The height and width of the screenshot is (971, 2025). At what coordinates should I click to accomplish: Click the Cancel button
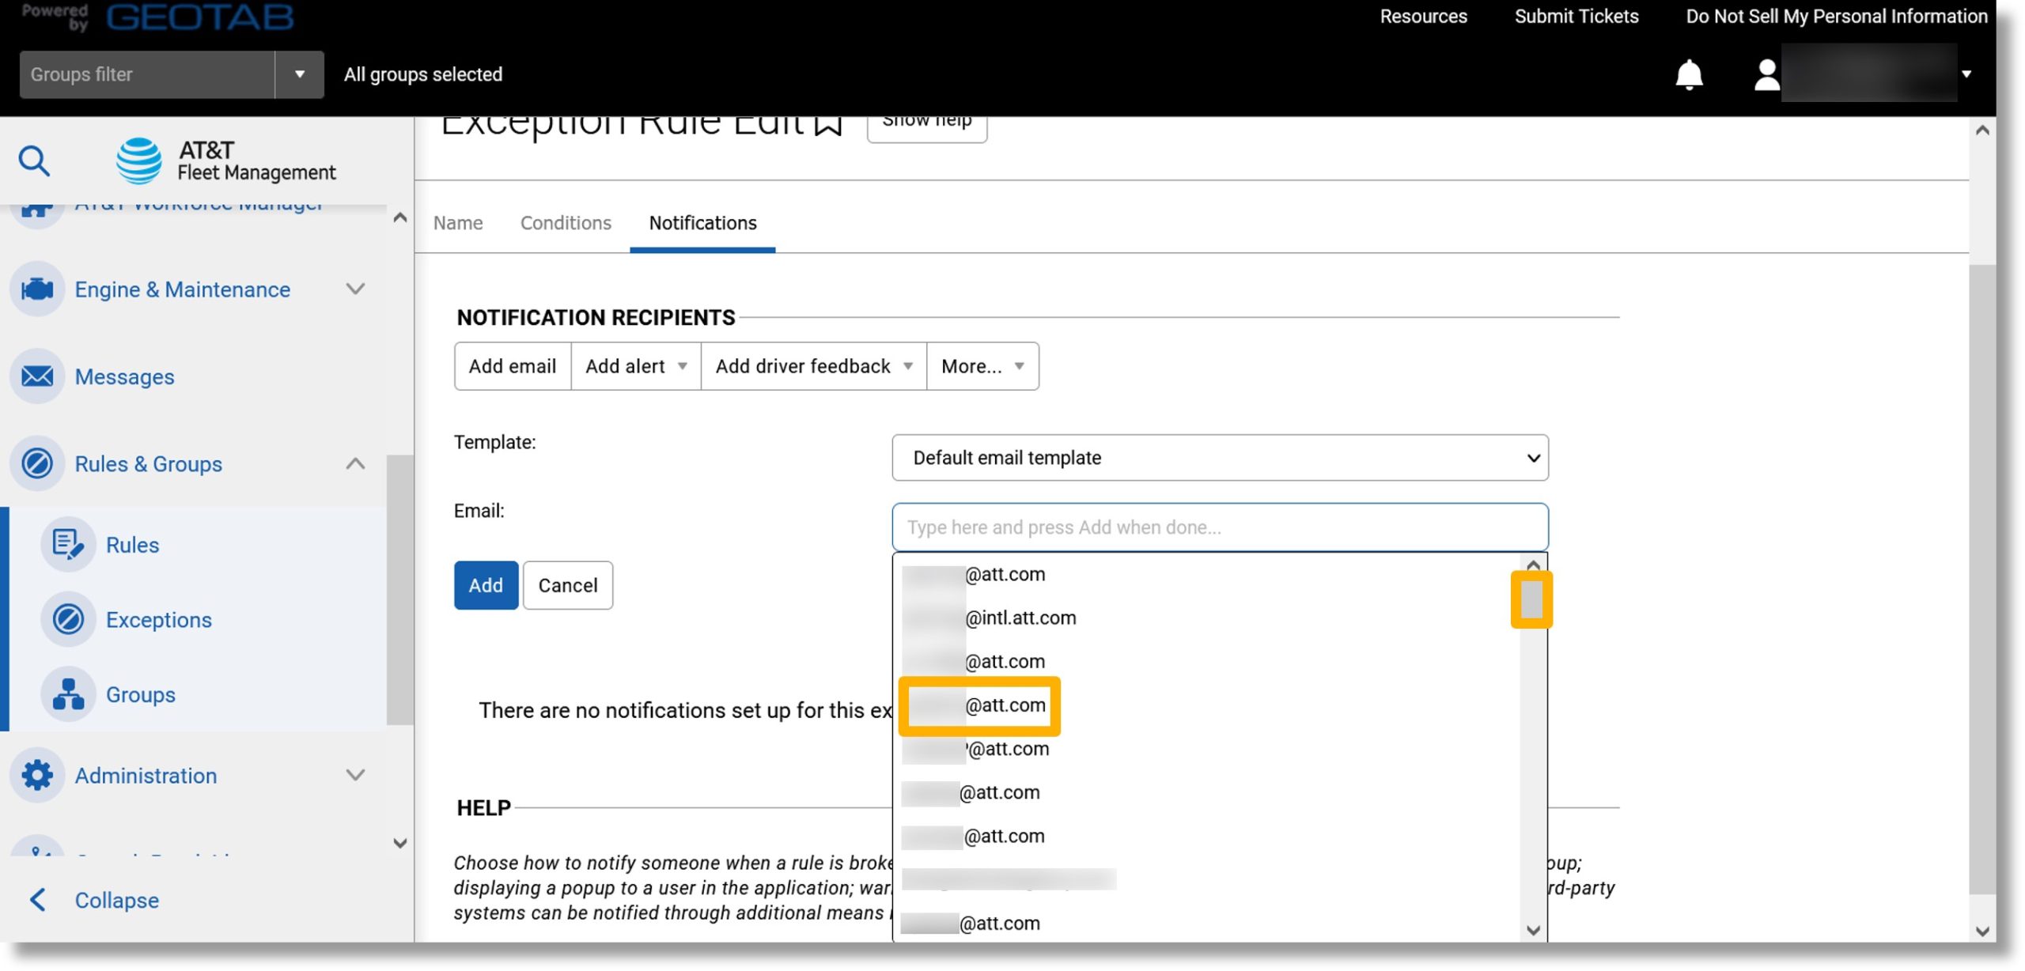tap(568, 585)
